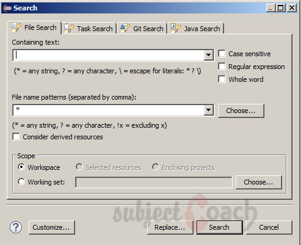Click the Git Search tab icon
The image size is (301, 245).
coord(125,28)
